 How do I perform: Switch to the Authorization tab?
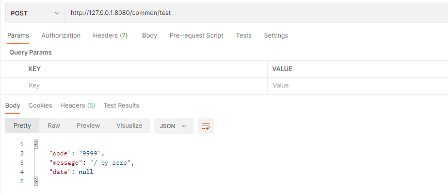61,36
